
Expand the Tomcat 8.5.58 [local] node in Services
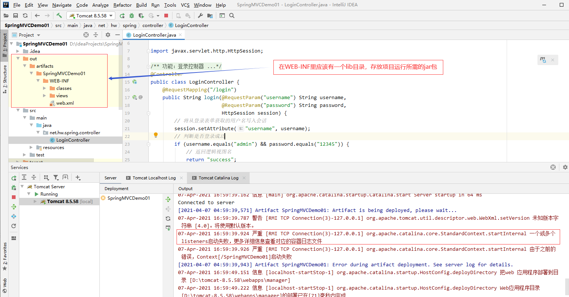(35, 202)
